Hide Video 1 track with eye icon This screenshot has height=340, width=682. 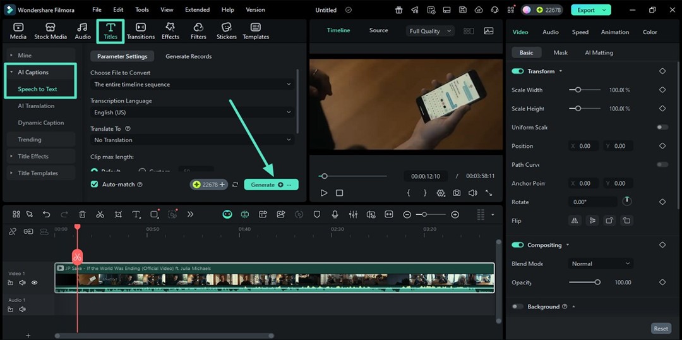(x=35, y=282)
